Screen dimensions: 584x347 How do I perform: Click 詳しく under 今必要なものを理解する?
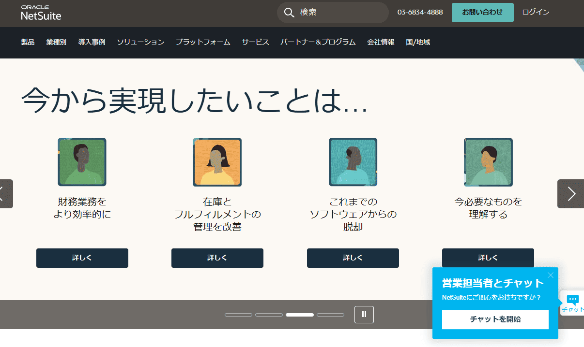pyautogui.click(x=488, y=258)
